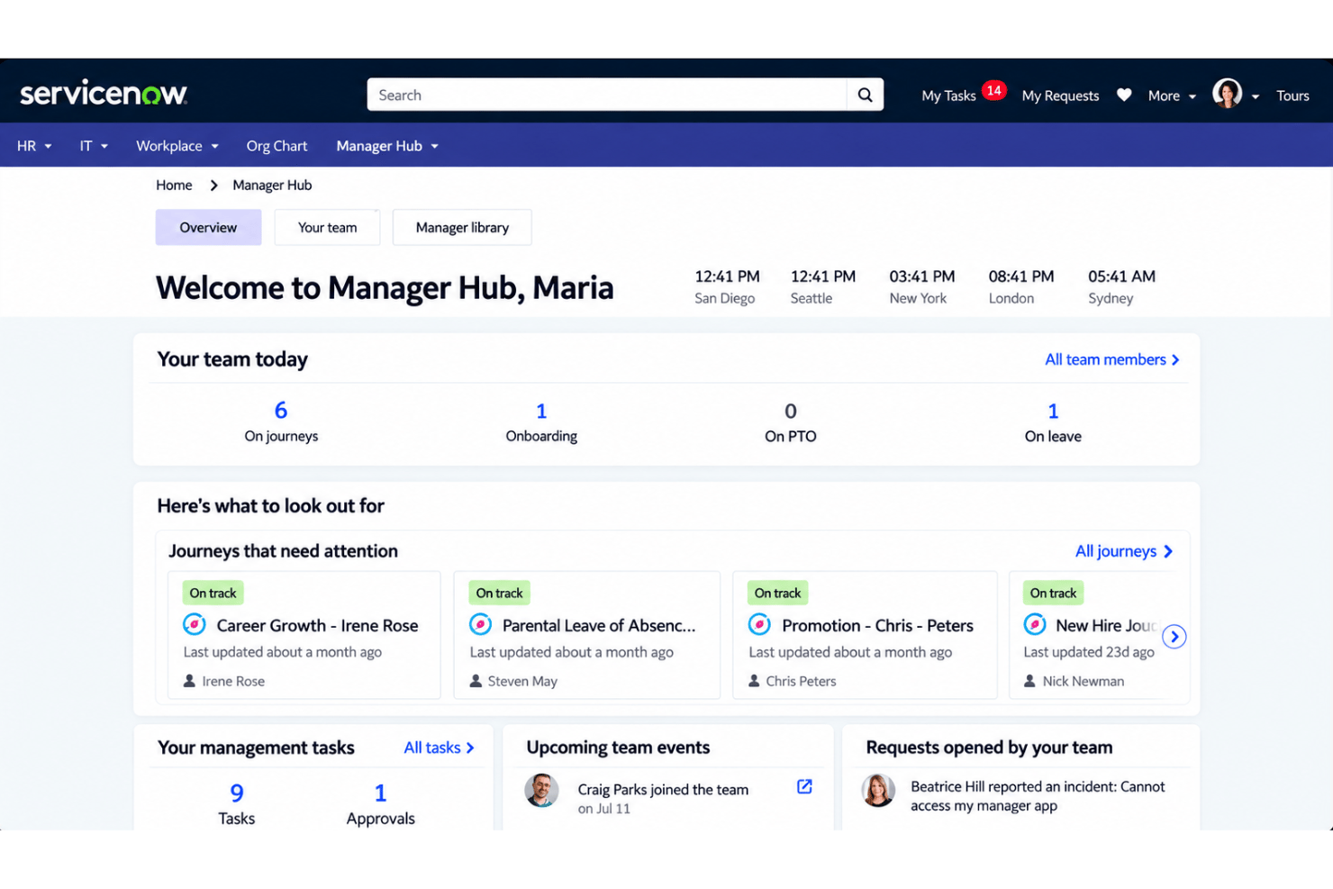Switch to the Your team tab

[x=327, y=228]
